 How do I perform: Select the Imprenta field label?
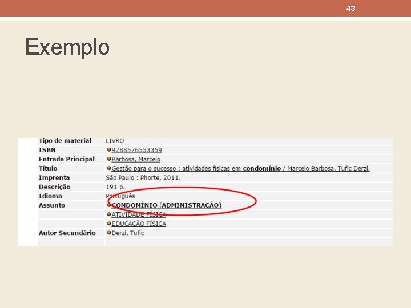[x=54, y=177]
